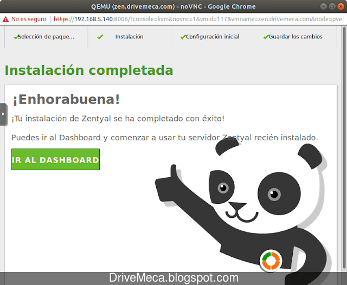Click the IR AL DASHBOARD button

pyautogui.click(x=55, y=159)
